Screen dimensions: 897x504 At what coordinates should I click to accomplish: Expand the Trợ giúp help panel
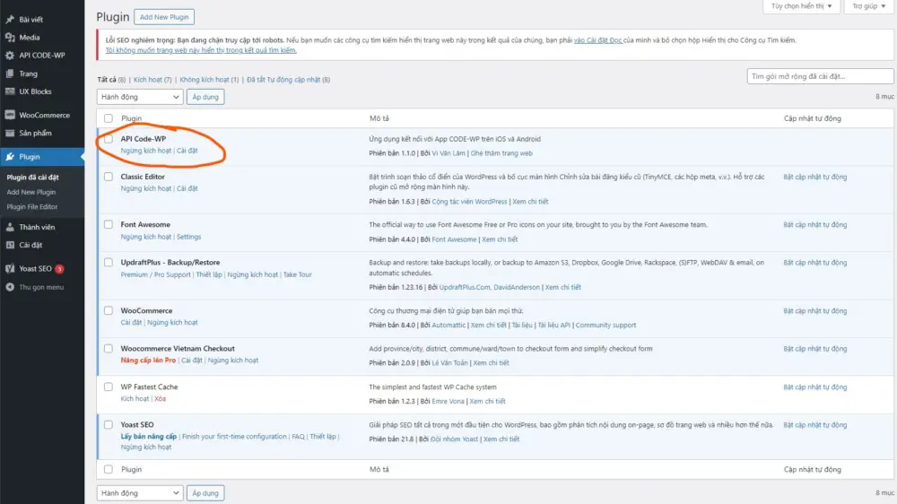point(868,6)
